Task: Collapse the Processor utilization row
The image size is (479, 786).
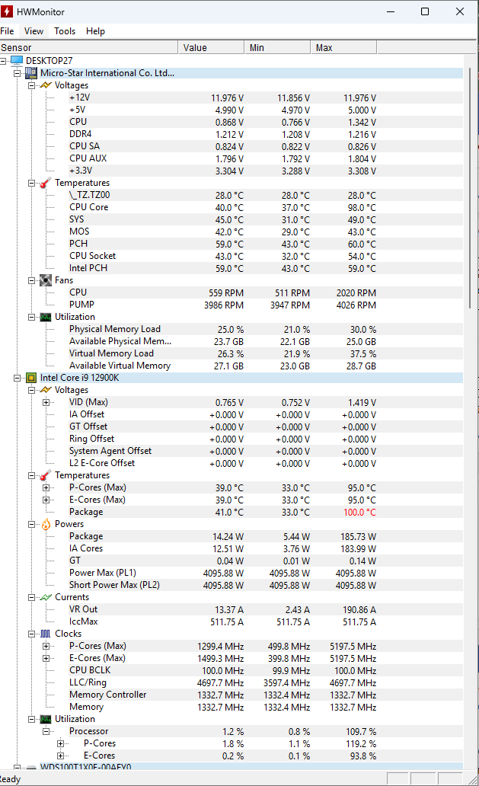Action: click(46, 731)
